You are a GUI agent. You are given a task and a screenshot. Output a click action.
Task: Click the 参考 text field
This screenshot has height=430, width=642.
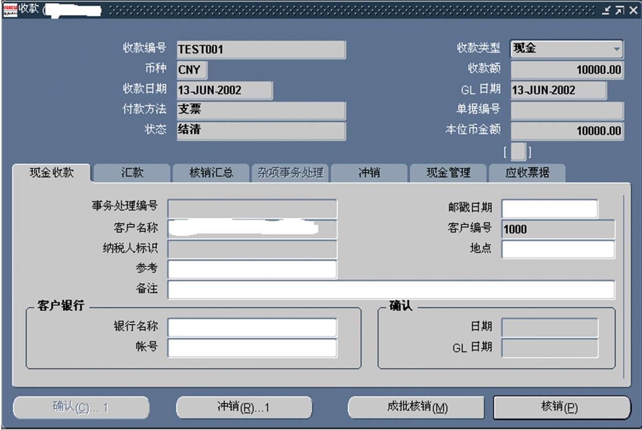point(252,269)
